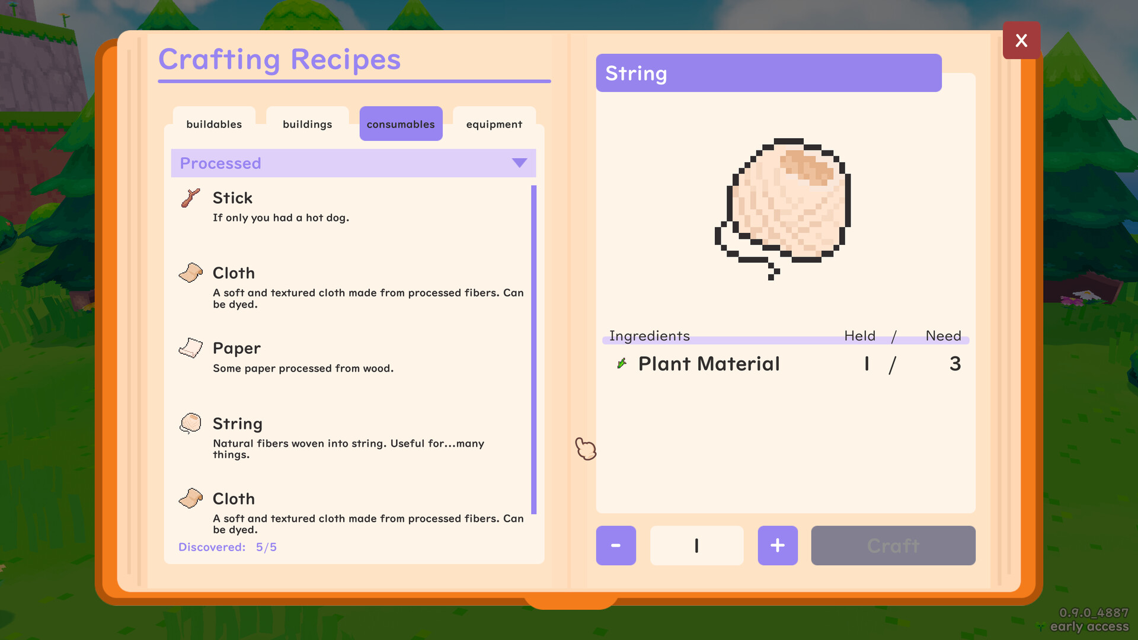
Task: Click the second Cloth item icon
Action: tap(191, 498)
